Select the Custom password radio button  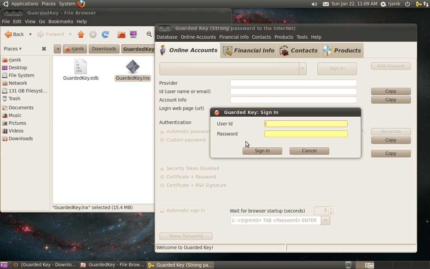pyautogui.click(x=163, y=140)
